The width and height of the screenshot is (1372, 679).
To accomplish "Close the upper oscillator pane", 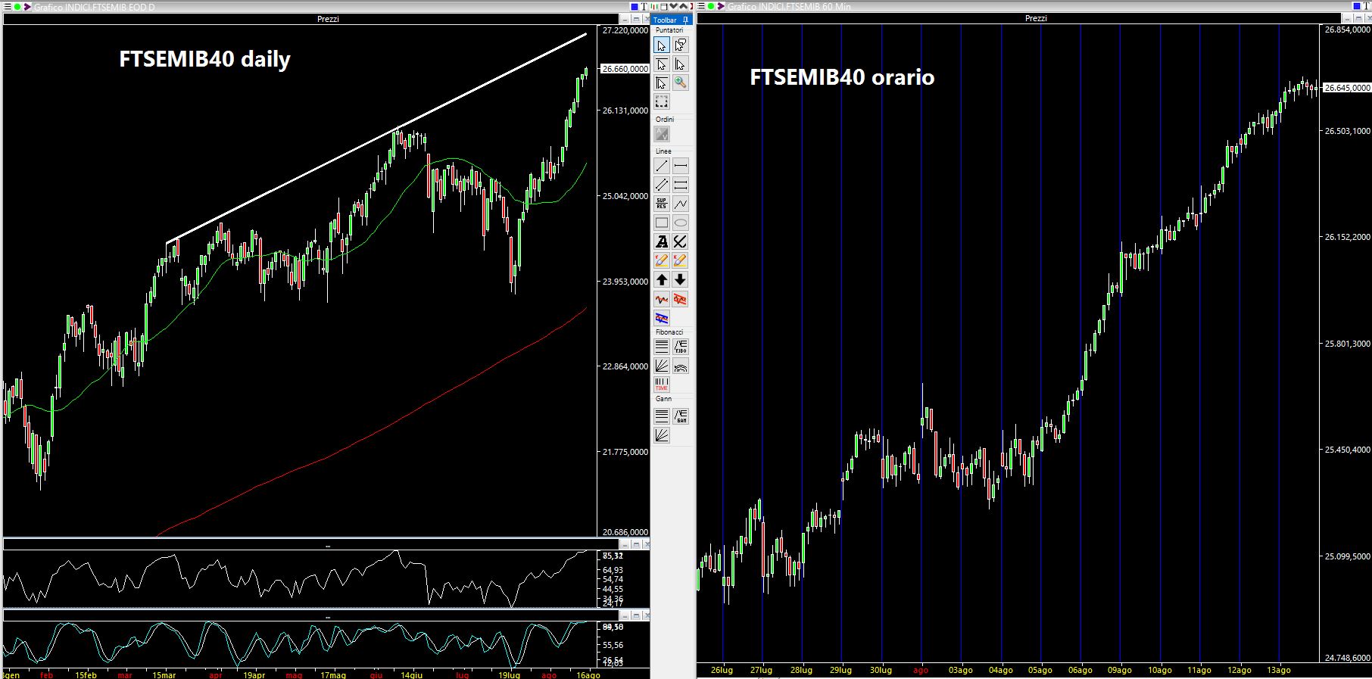I will pyautogui.click(x=647, y=544).
